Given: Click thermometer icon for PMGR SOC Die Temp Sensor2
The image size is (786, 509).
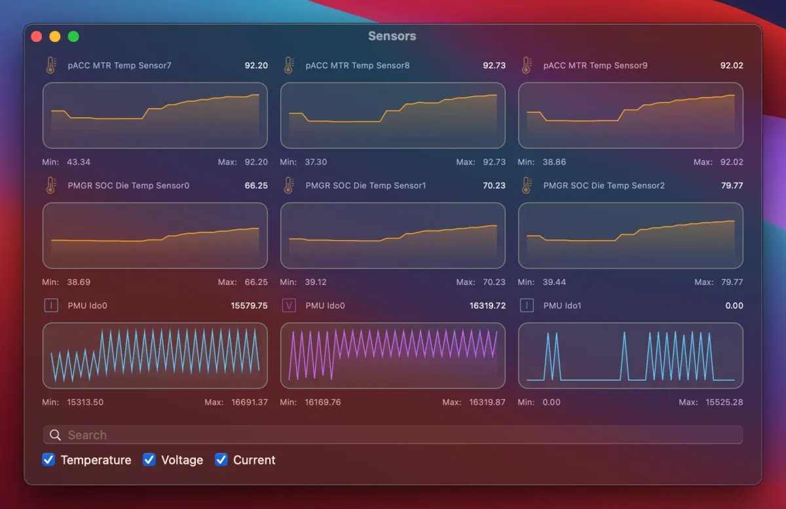Looking at the screenshot, I should click(x=527, y=185).
